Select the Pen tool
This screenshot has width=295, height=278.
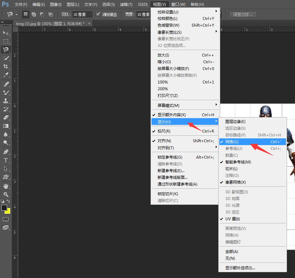pyautogui.click(x=5, y=152)
